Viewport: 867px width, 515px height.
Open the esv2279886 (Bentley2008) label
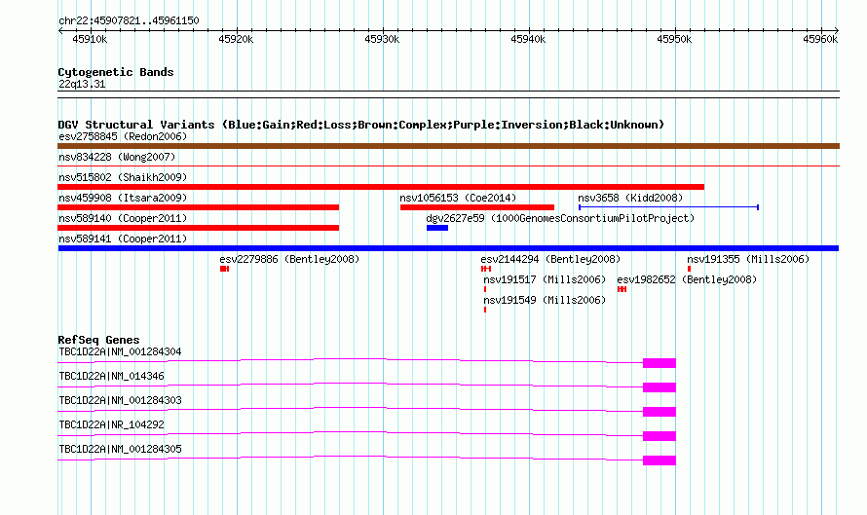pyautogui.click(x=289, y=259)
